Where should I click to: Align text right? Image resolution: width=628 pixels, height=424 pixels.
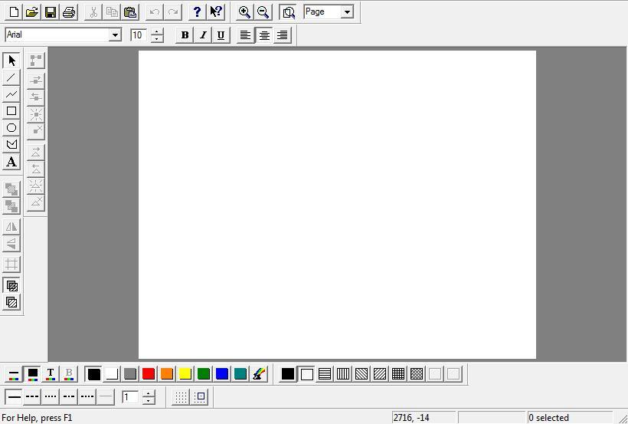pyautogui.click(x=282, y=35)
